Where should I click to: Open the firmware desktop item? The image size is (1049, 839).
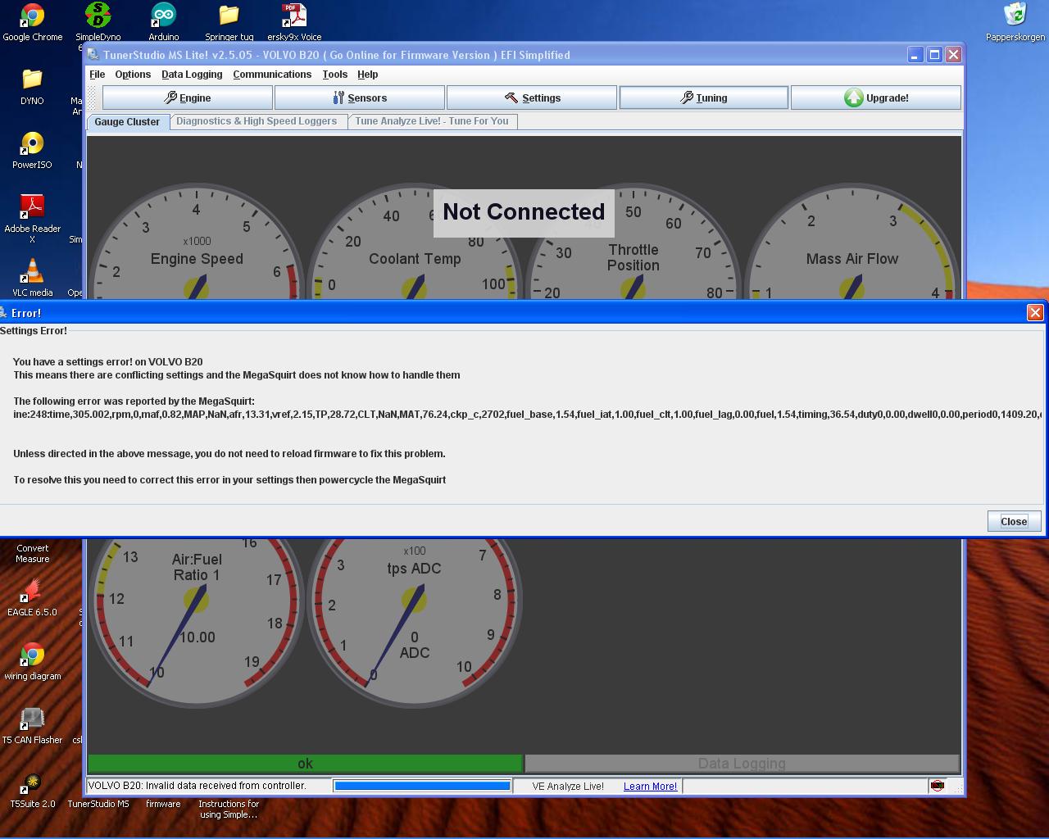click(x=163, y=804)
